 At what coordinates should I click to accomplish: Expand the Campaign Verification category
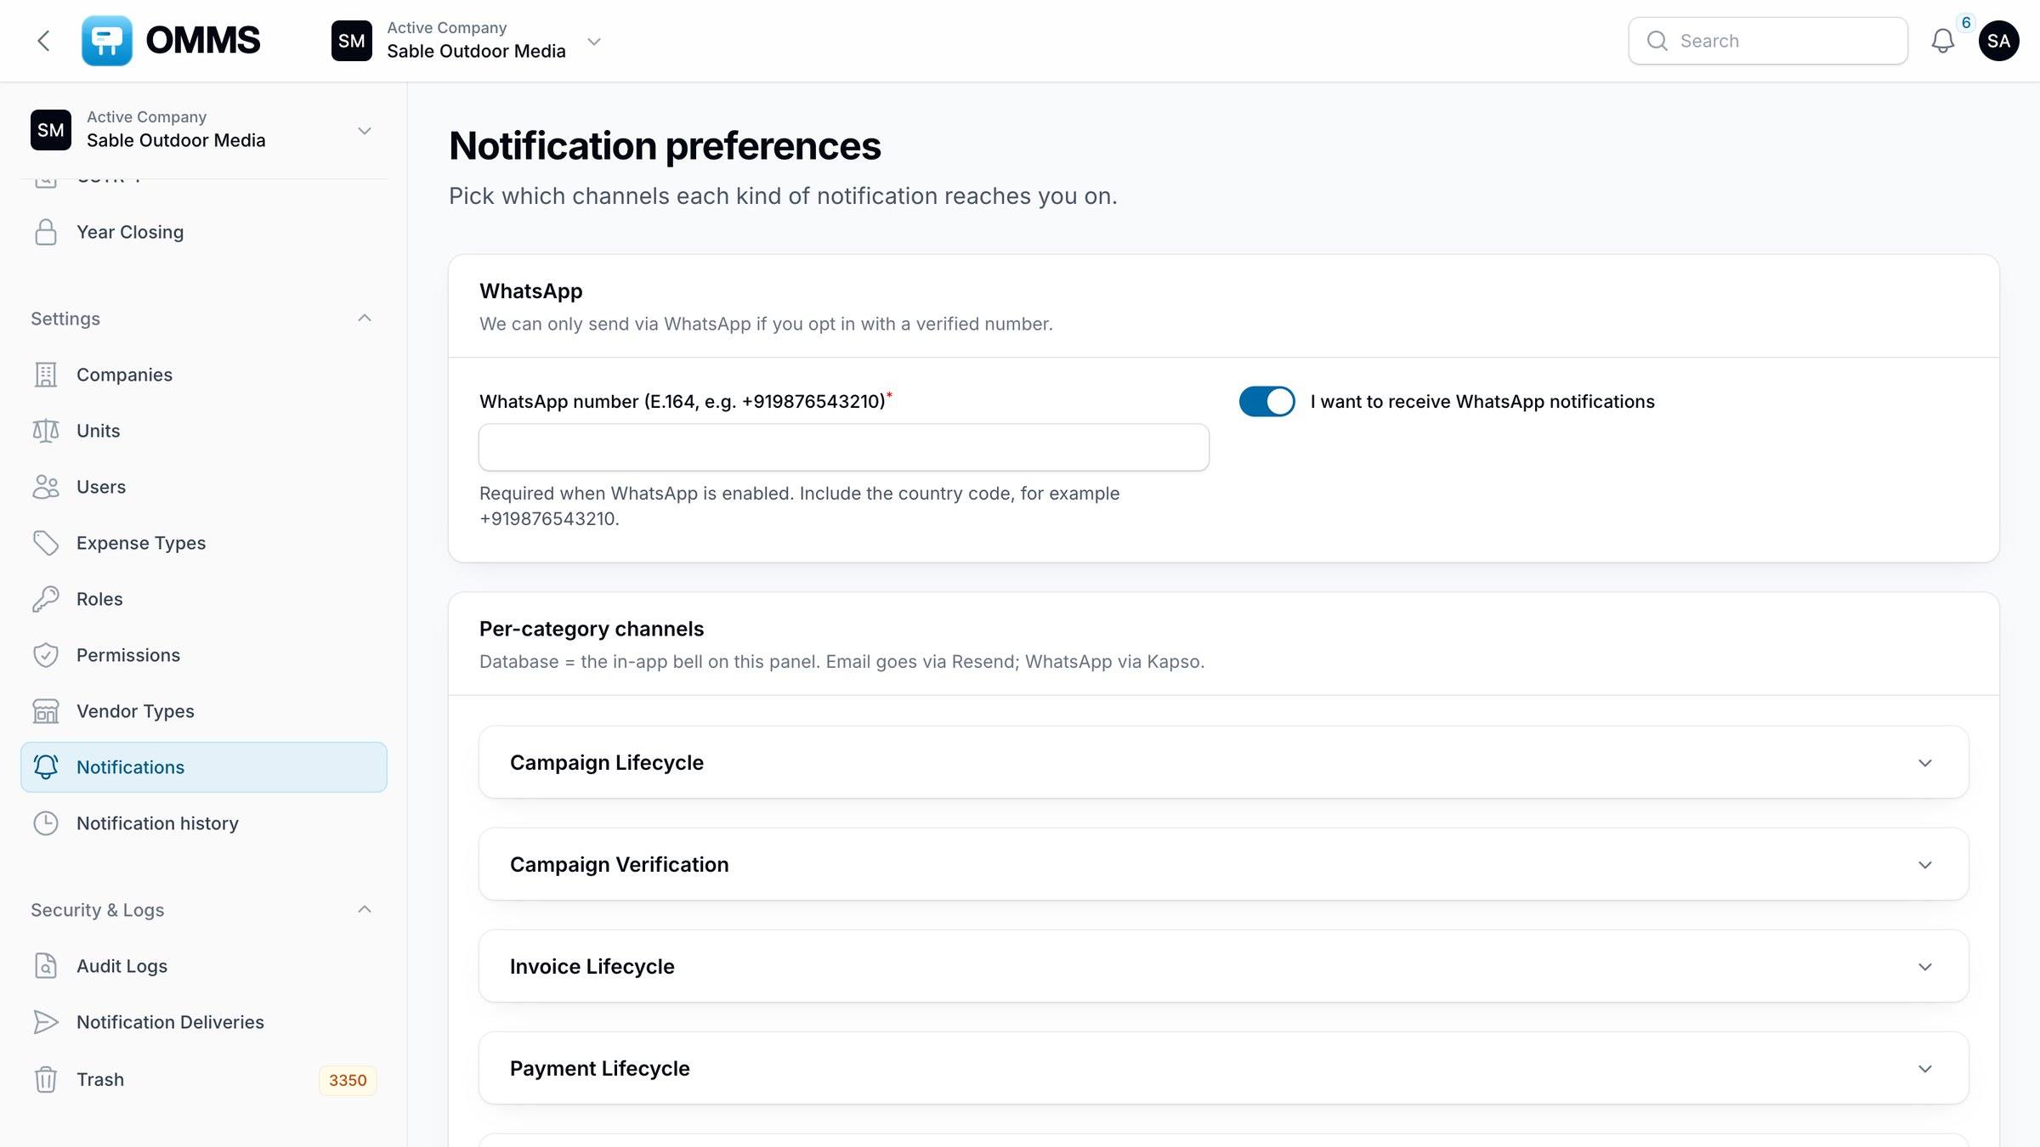(x=1224, y=864)
